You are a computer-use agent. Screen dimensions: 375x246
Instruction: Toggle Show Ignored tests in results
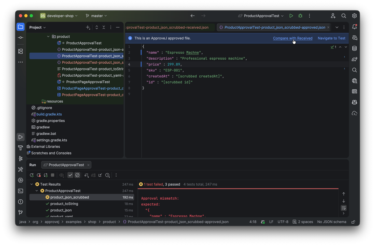click(x=77, y=175)
